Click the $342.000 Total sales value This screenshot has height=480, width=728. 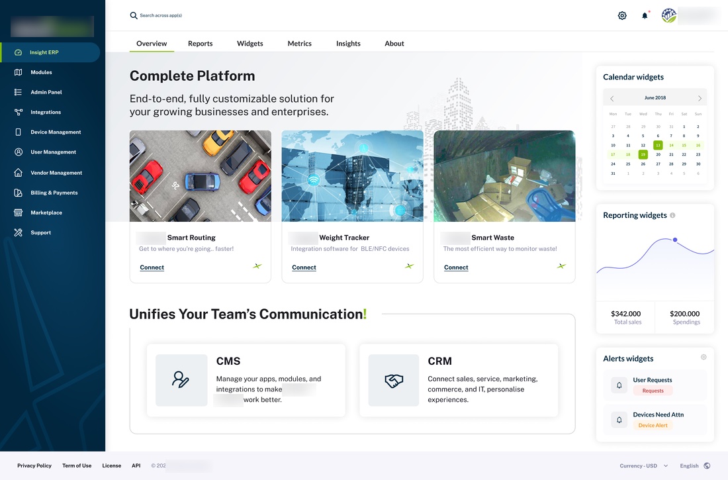(626, 314)
